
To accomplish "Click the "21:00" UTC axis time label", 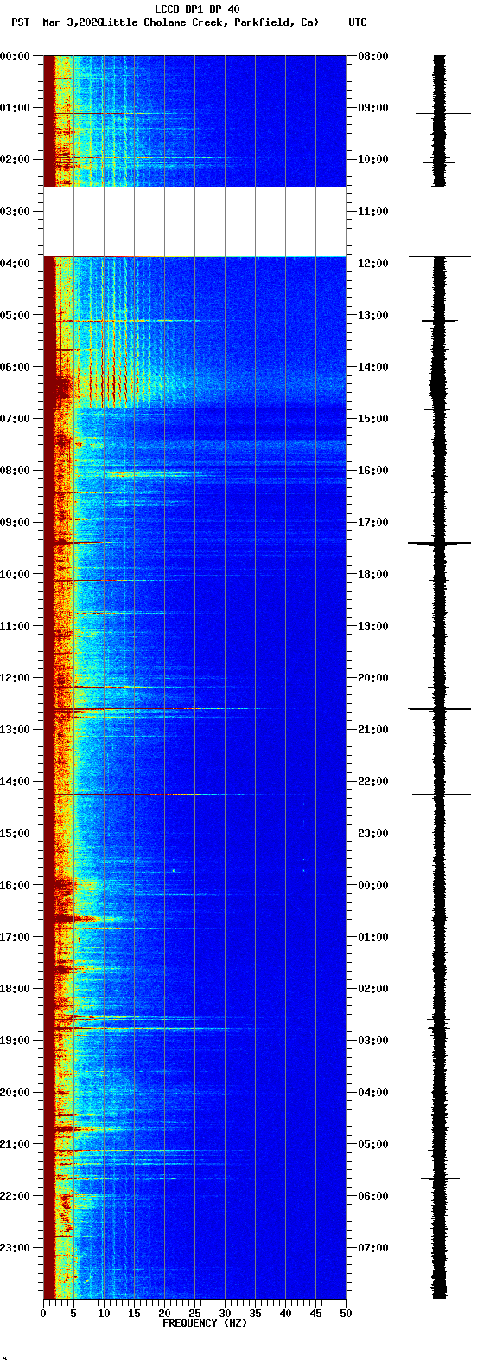I will click(x=373, y=730).
